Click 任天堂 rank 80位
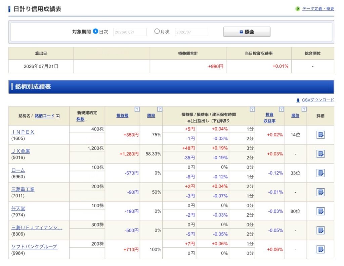The width and height of the screenshot is (344, 266). (295, 211)
